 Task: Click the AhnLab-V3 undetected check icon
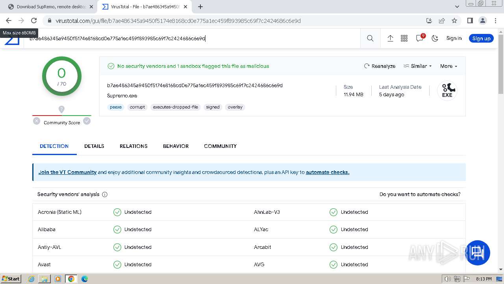point(334,212)
